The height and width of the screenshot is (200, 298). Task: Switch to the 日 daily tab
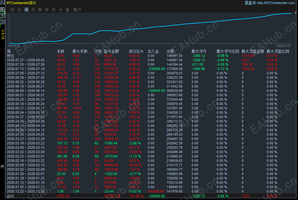coord(19,10)
